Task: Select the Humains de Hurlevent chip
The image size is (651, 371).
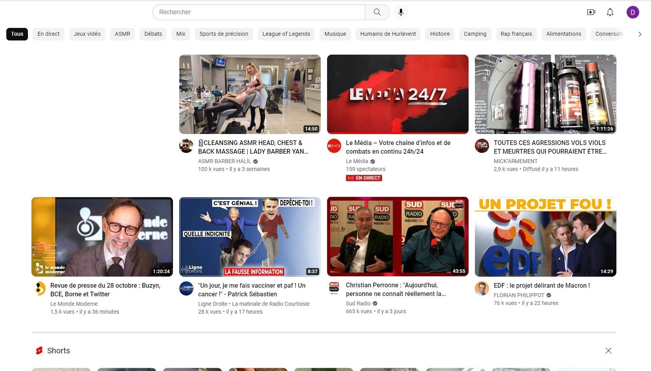Action: (x=388, y=34)
